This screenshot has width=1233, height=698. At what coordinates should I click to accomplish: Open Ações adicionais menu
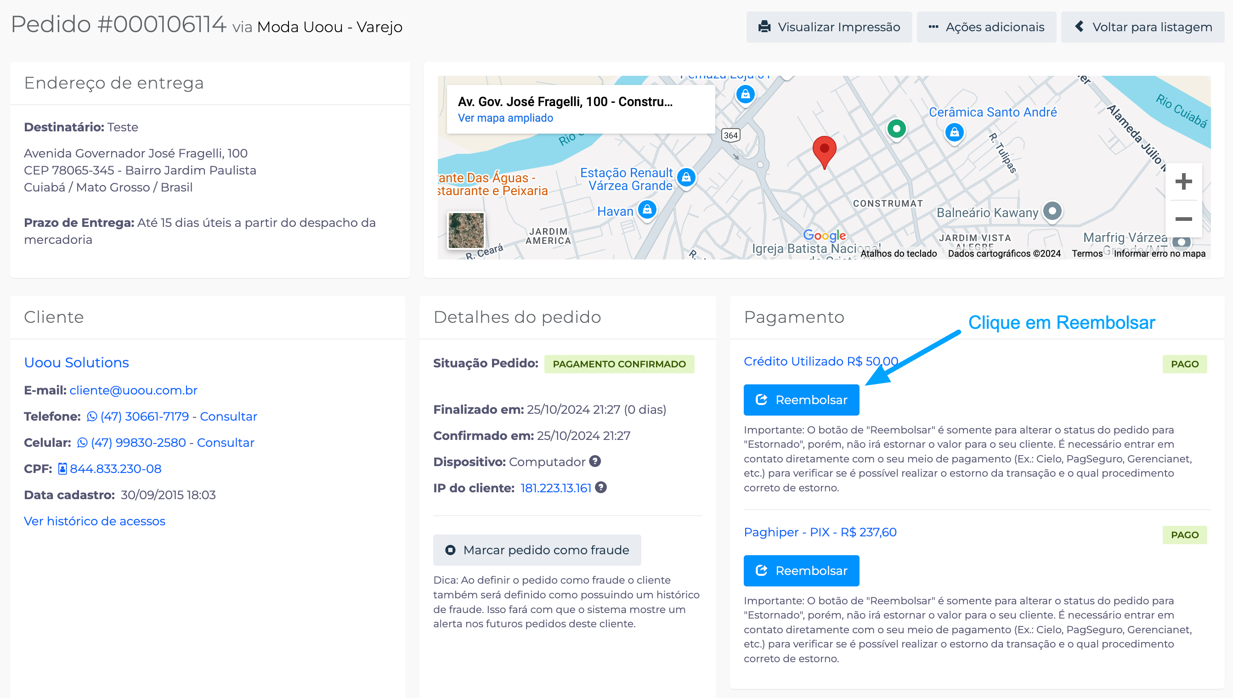tap(986, 27)
